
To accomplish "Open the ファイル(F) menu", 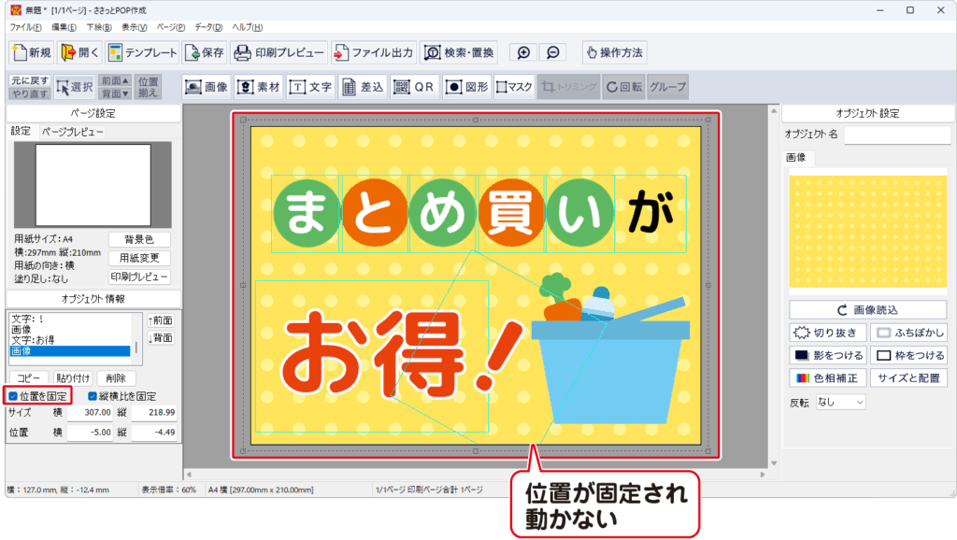I will click(25, 27).
